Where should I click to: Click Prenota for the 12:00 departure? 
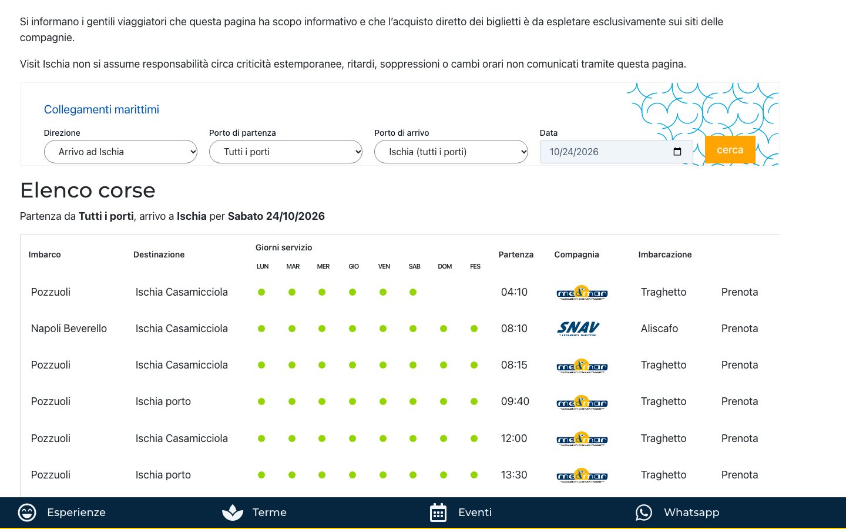pos(740,438)
